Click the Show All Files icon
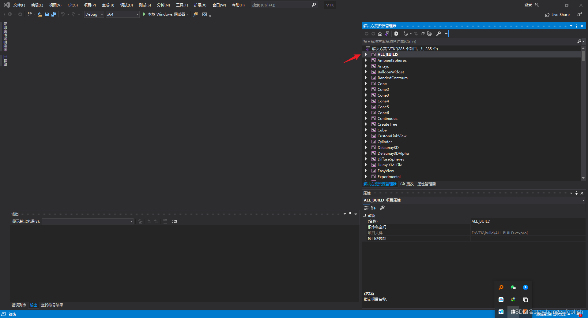 coord(429,34)
